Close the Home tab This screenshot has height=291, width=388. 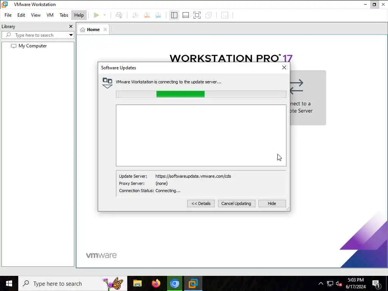pos(105,30)
